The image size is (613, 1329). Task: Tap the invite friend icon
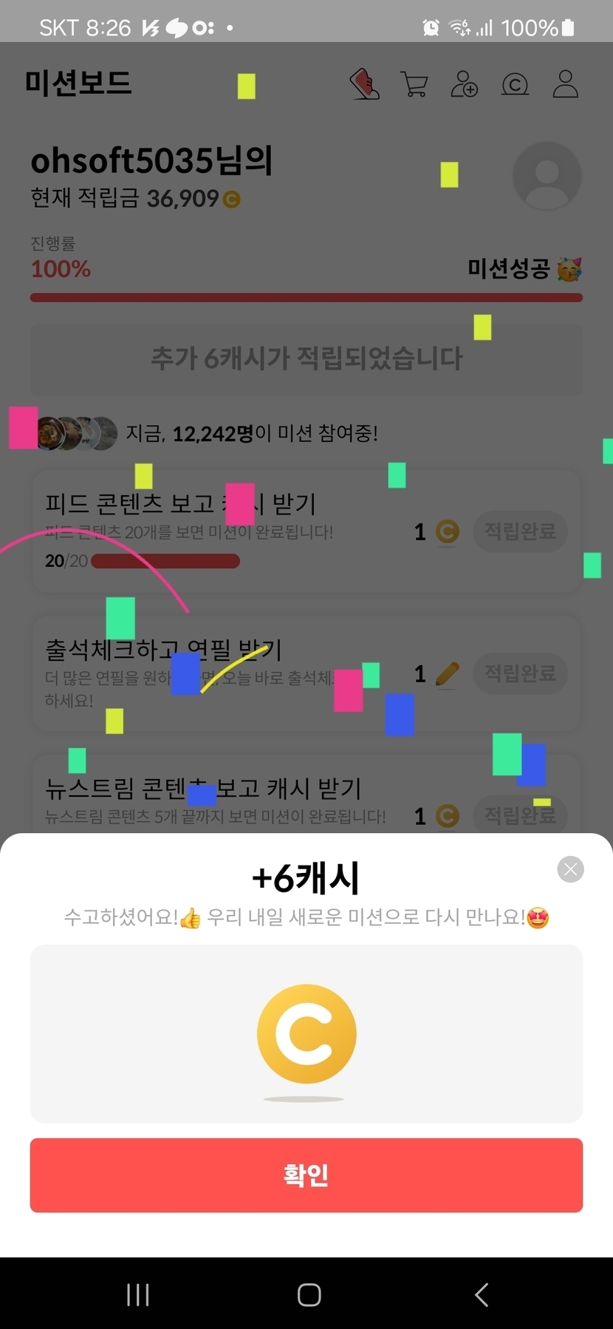tap(465, 84)
